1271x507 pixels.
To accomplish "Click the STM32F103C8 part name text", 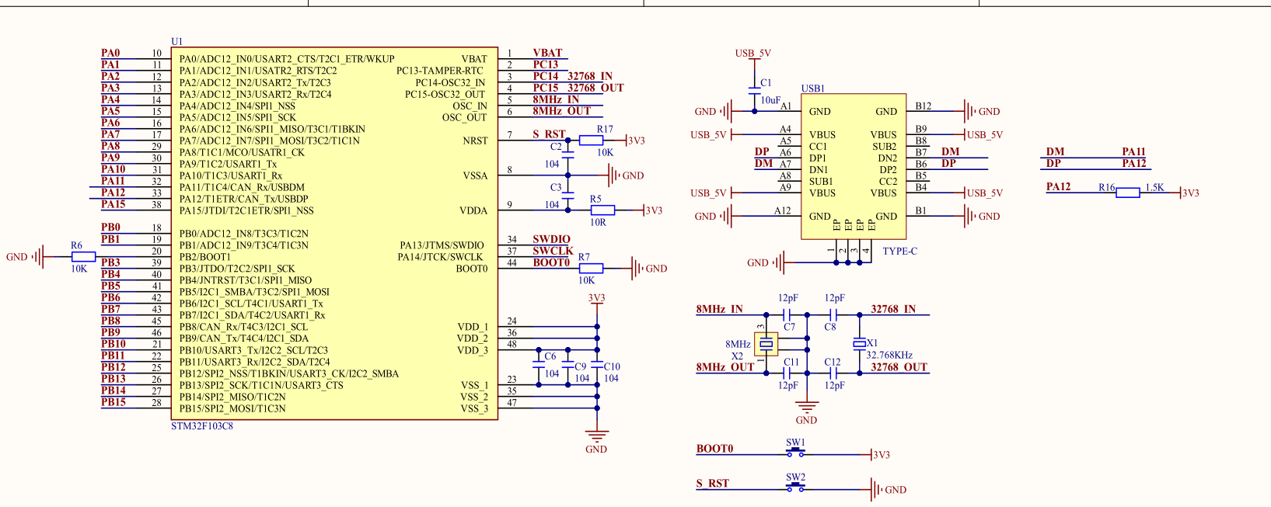I will point(202,426).
